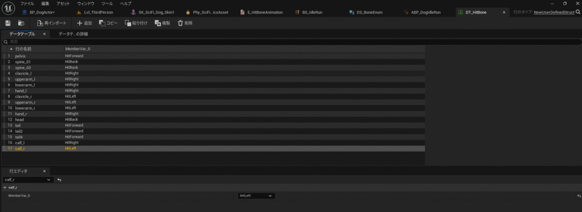Screen dimensions: 582x212
Task: Open the NewUserDefinedStruct link
Action: 554,13
